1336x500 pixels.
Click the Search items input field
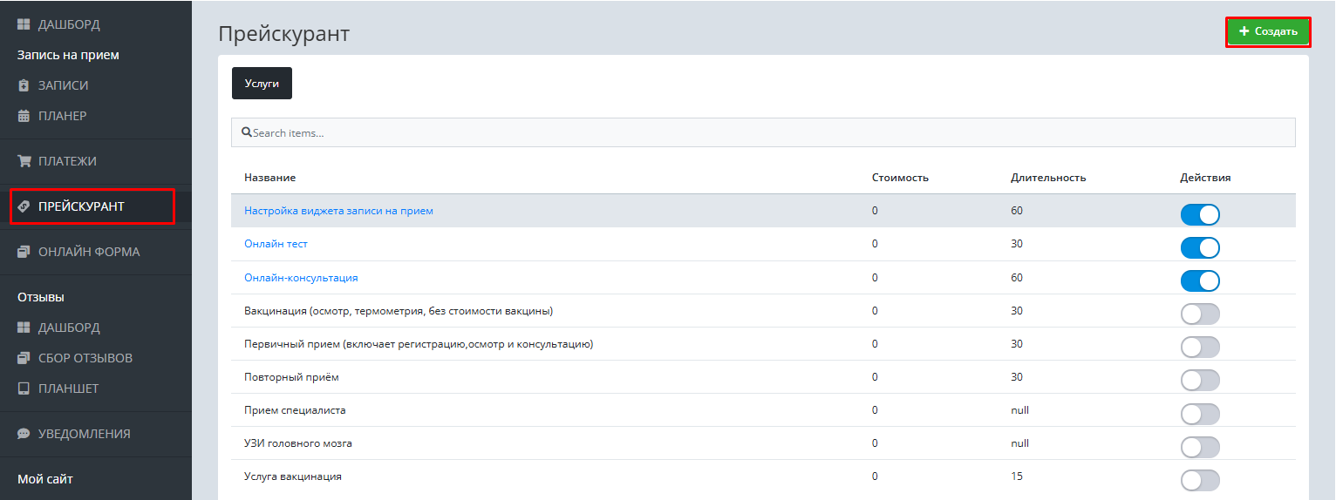click(763, 132)
